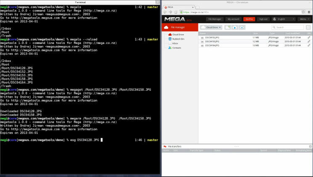Click the new folder icon in MEGA toolbar
Screen dimensions: 313x177
tap(228, 27)
